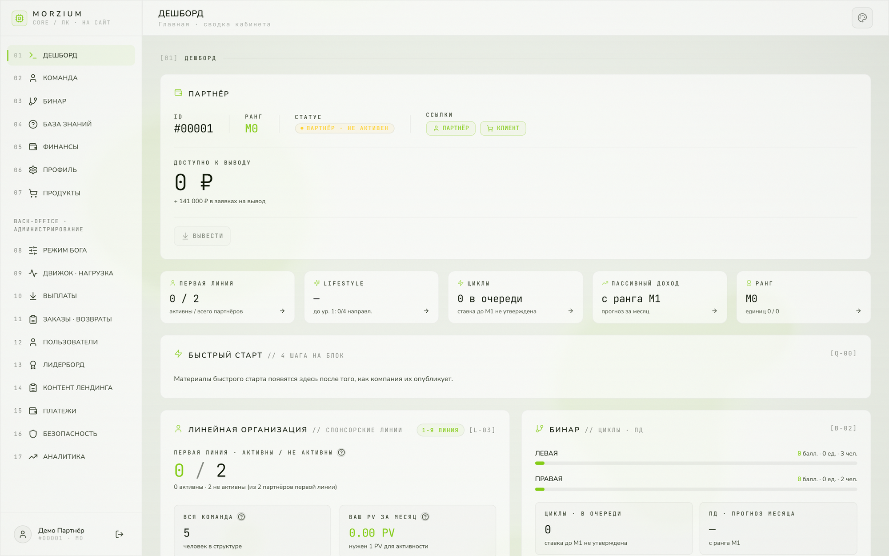Open ДЕШБОРД in the sidebar
The image size is (889, 556).
(71, 55)
